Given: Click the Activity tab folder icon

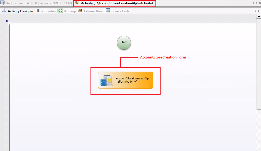Looking at the screenshot, I should coord(77,3).
